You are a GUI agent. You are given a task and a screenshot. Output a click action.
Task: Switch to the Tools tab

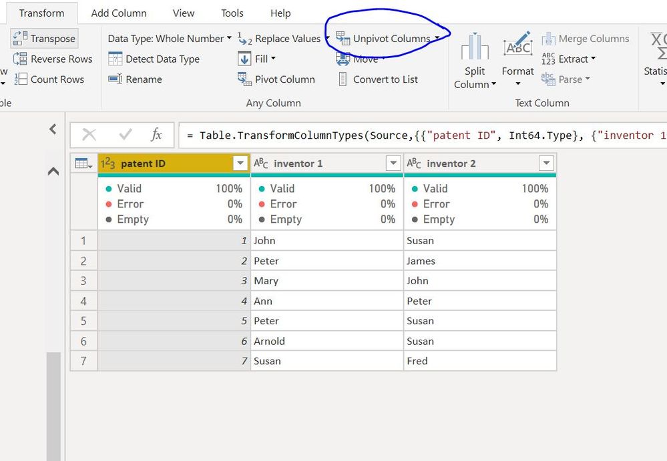pyautogui.click(x=232, y=13)
